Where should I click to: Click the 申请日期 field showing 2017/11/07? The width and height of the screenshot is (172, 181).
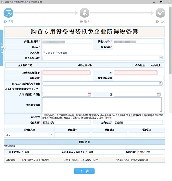pos(150,152)
